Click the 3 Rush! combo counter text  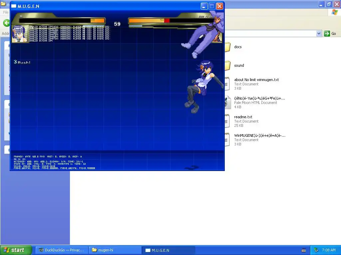click(x=22, y=62)
